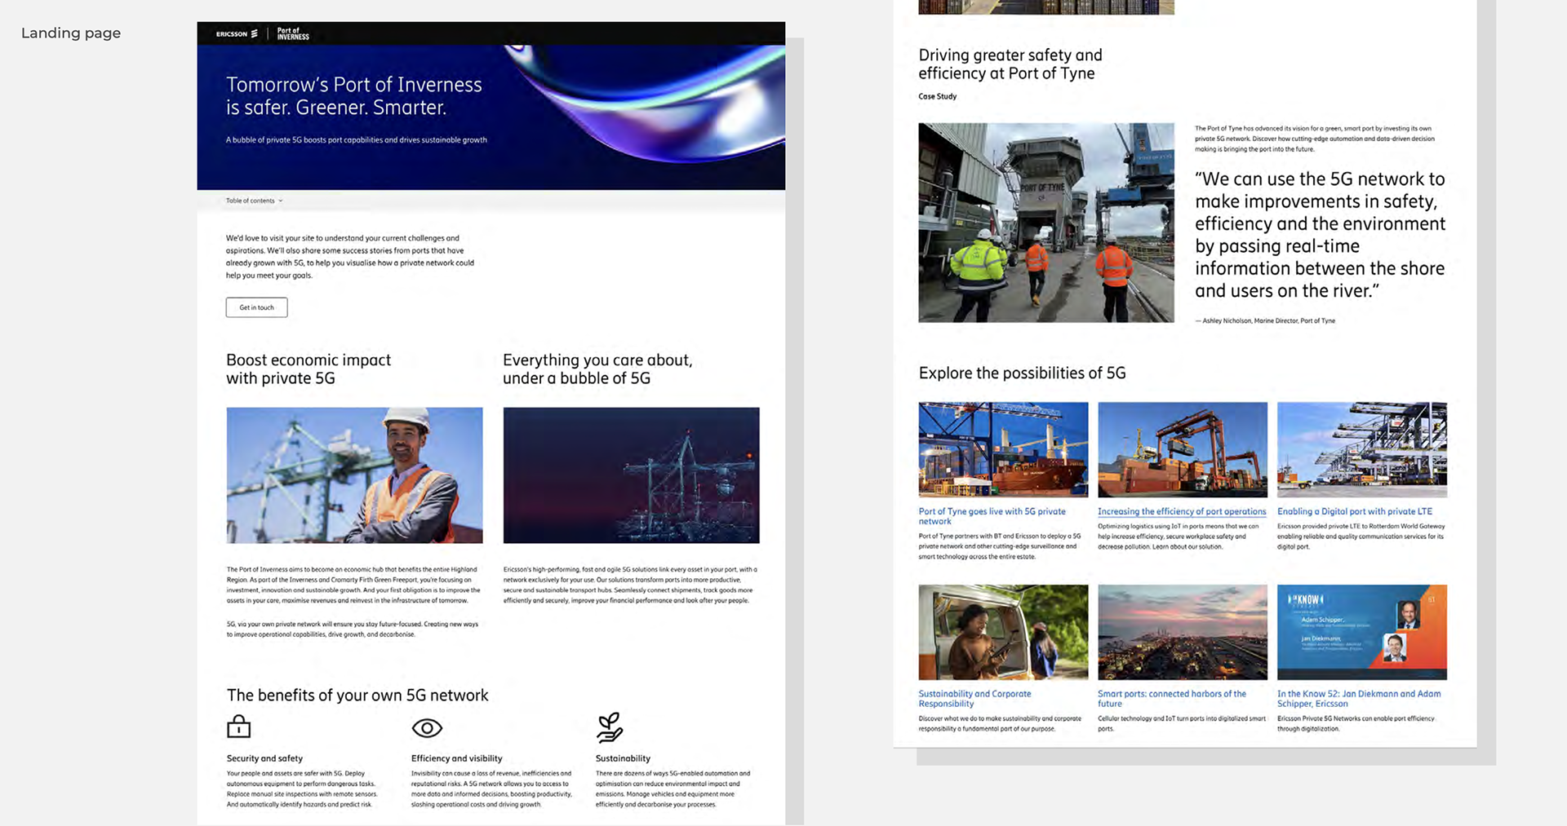
Task: Click the Tomorrow's Port of Inverness headline
Action: tap(353, 95)
